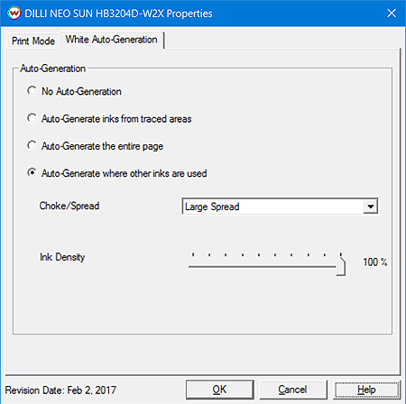Click the Revision Date text

(x=60, y=390)
